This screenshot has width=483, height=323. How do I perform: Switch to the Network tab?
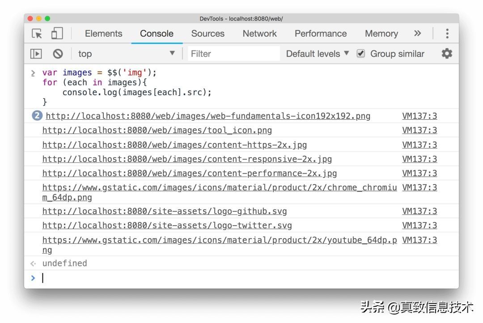click(259, 33)
